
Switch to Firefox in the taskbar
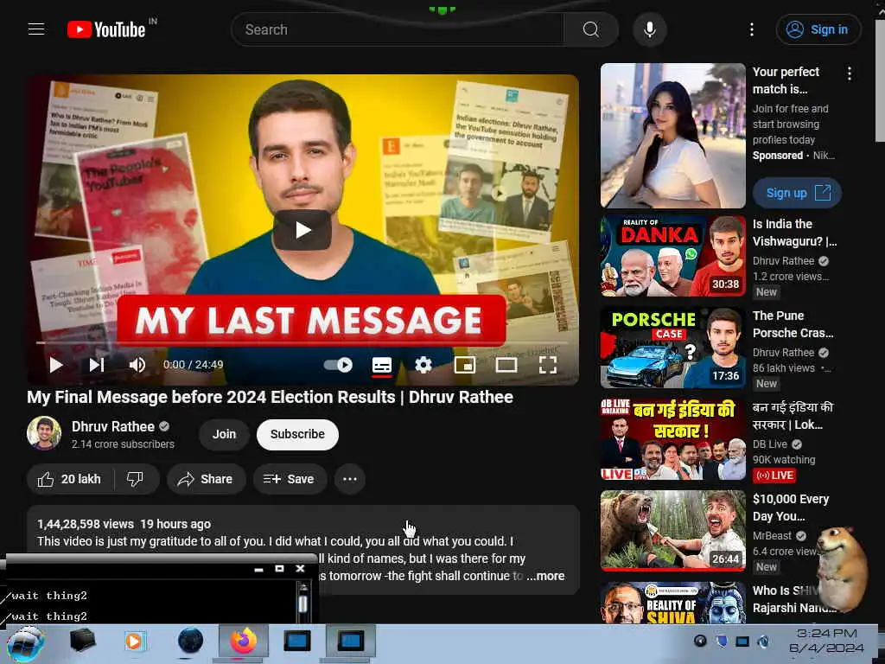click(243, 642)
